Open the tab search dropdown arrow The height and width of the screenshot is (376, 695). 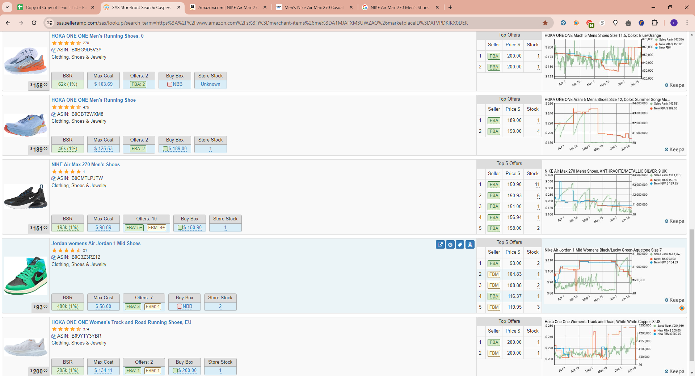[7, 7]
